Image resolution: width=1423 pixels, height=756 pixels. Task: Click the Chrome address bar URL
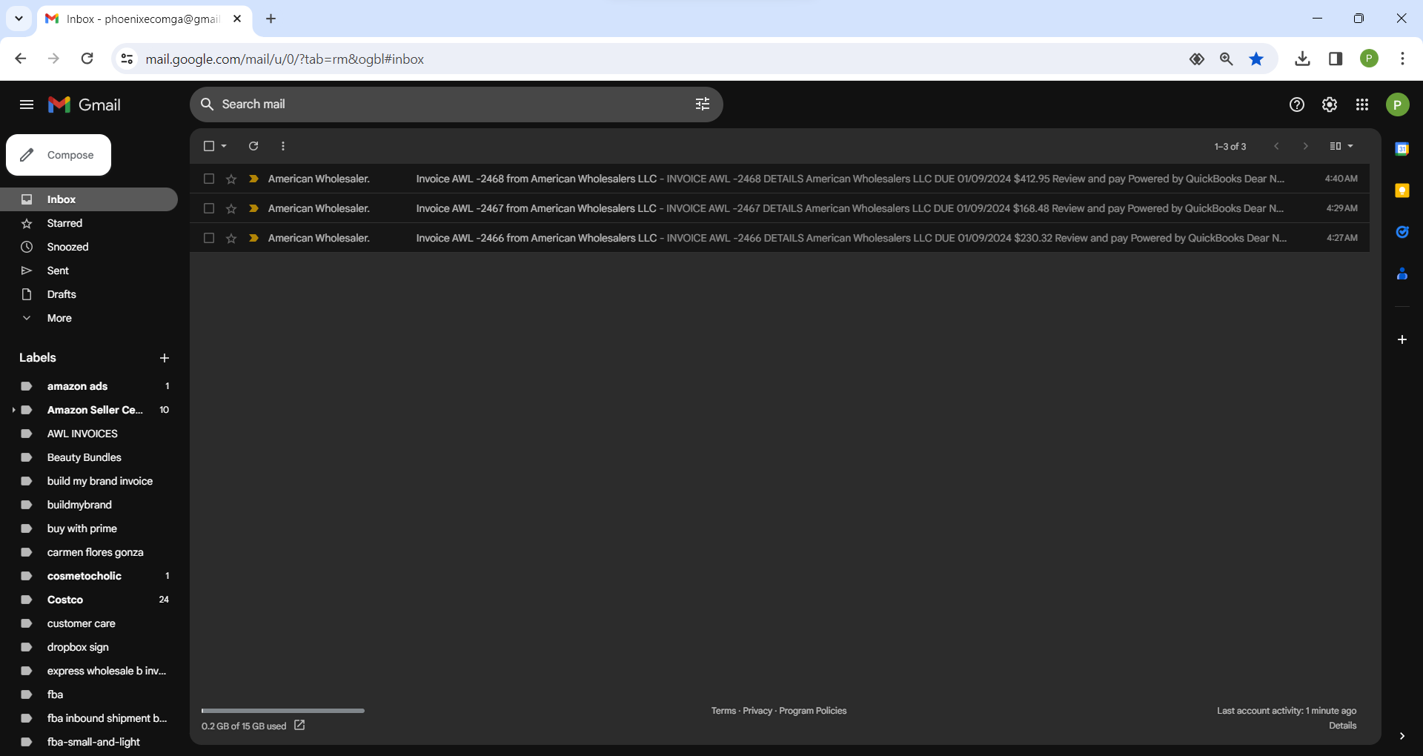pos(285,59)
